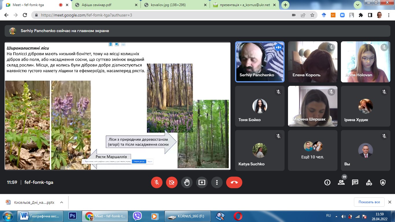Open the taskbar clock and date

pyautogui.click(x=379, y=216)
